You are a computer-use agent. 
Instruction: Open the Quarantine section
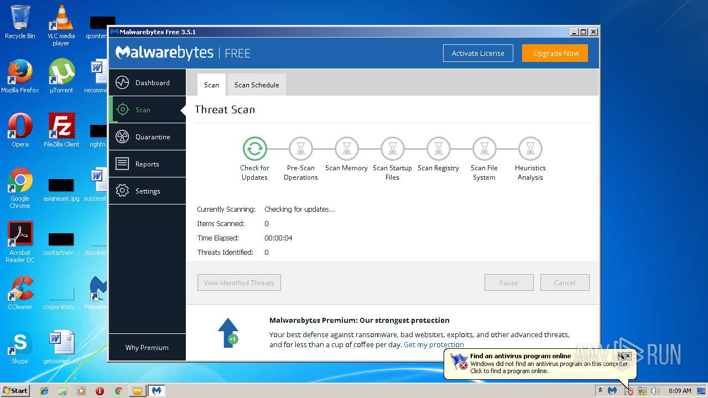(147, 137)
